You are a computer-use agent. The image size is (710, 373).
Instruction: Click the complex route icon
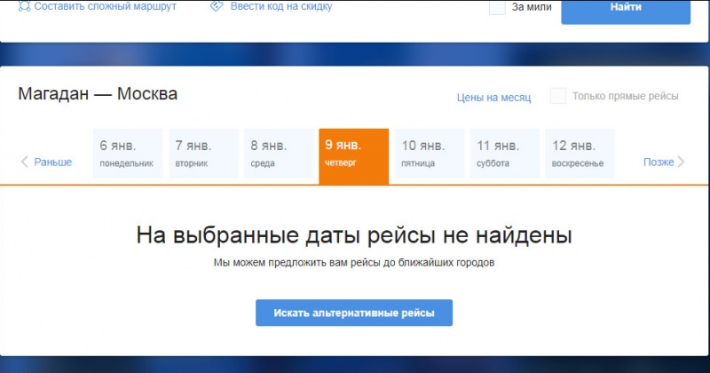(x=24, y=6)
